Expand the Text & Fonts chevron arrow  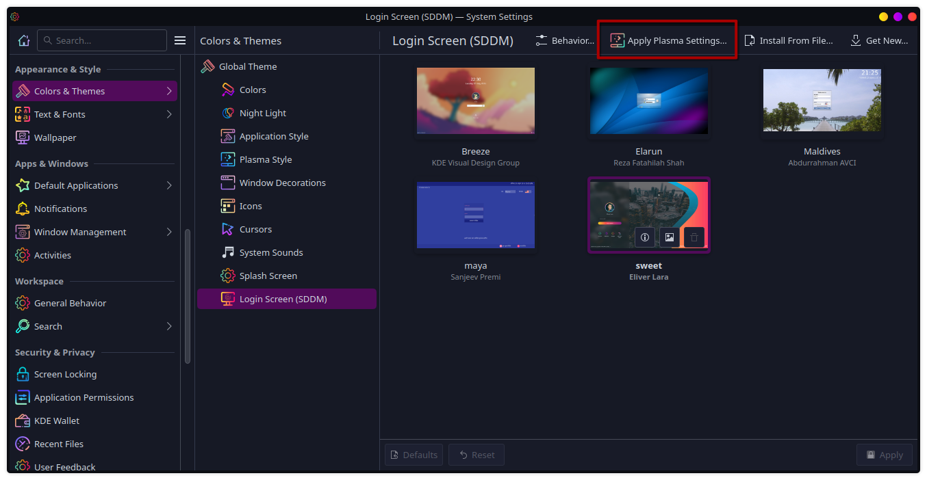169,114
